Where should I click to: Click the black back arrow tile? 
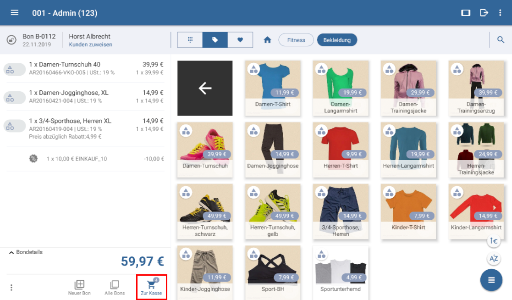coord(205,88)
